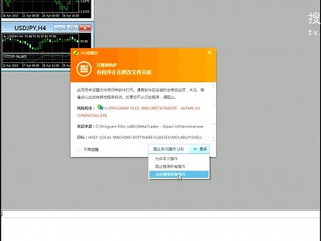Viewport: 321px width, 241px height.
Task: Close the USDJPY,H4 chart window
Action: point(85,28)
